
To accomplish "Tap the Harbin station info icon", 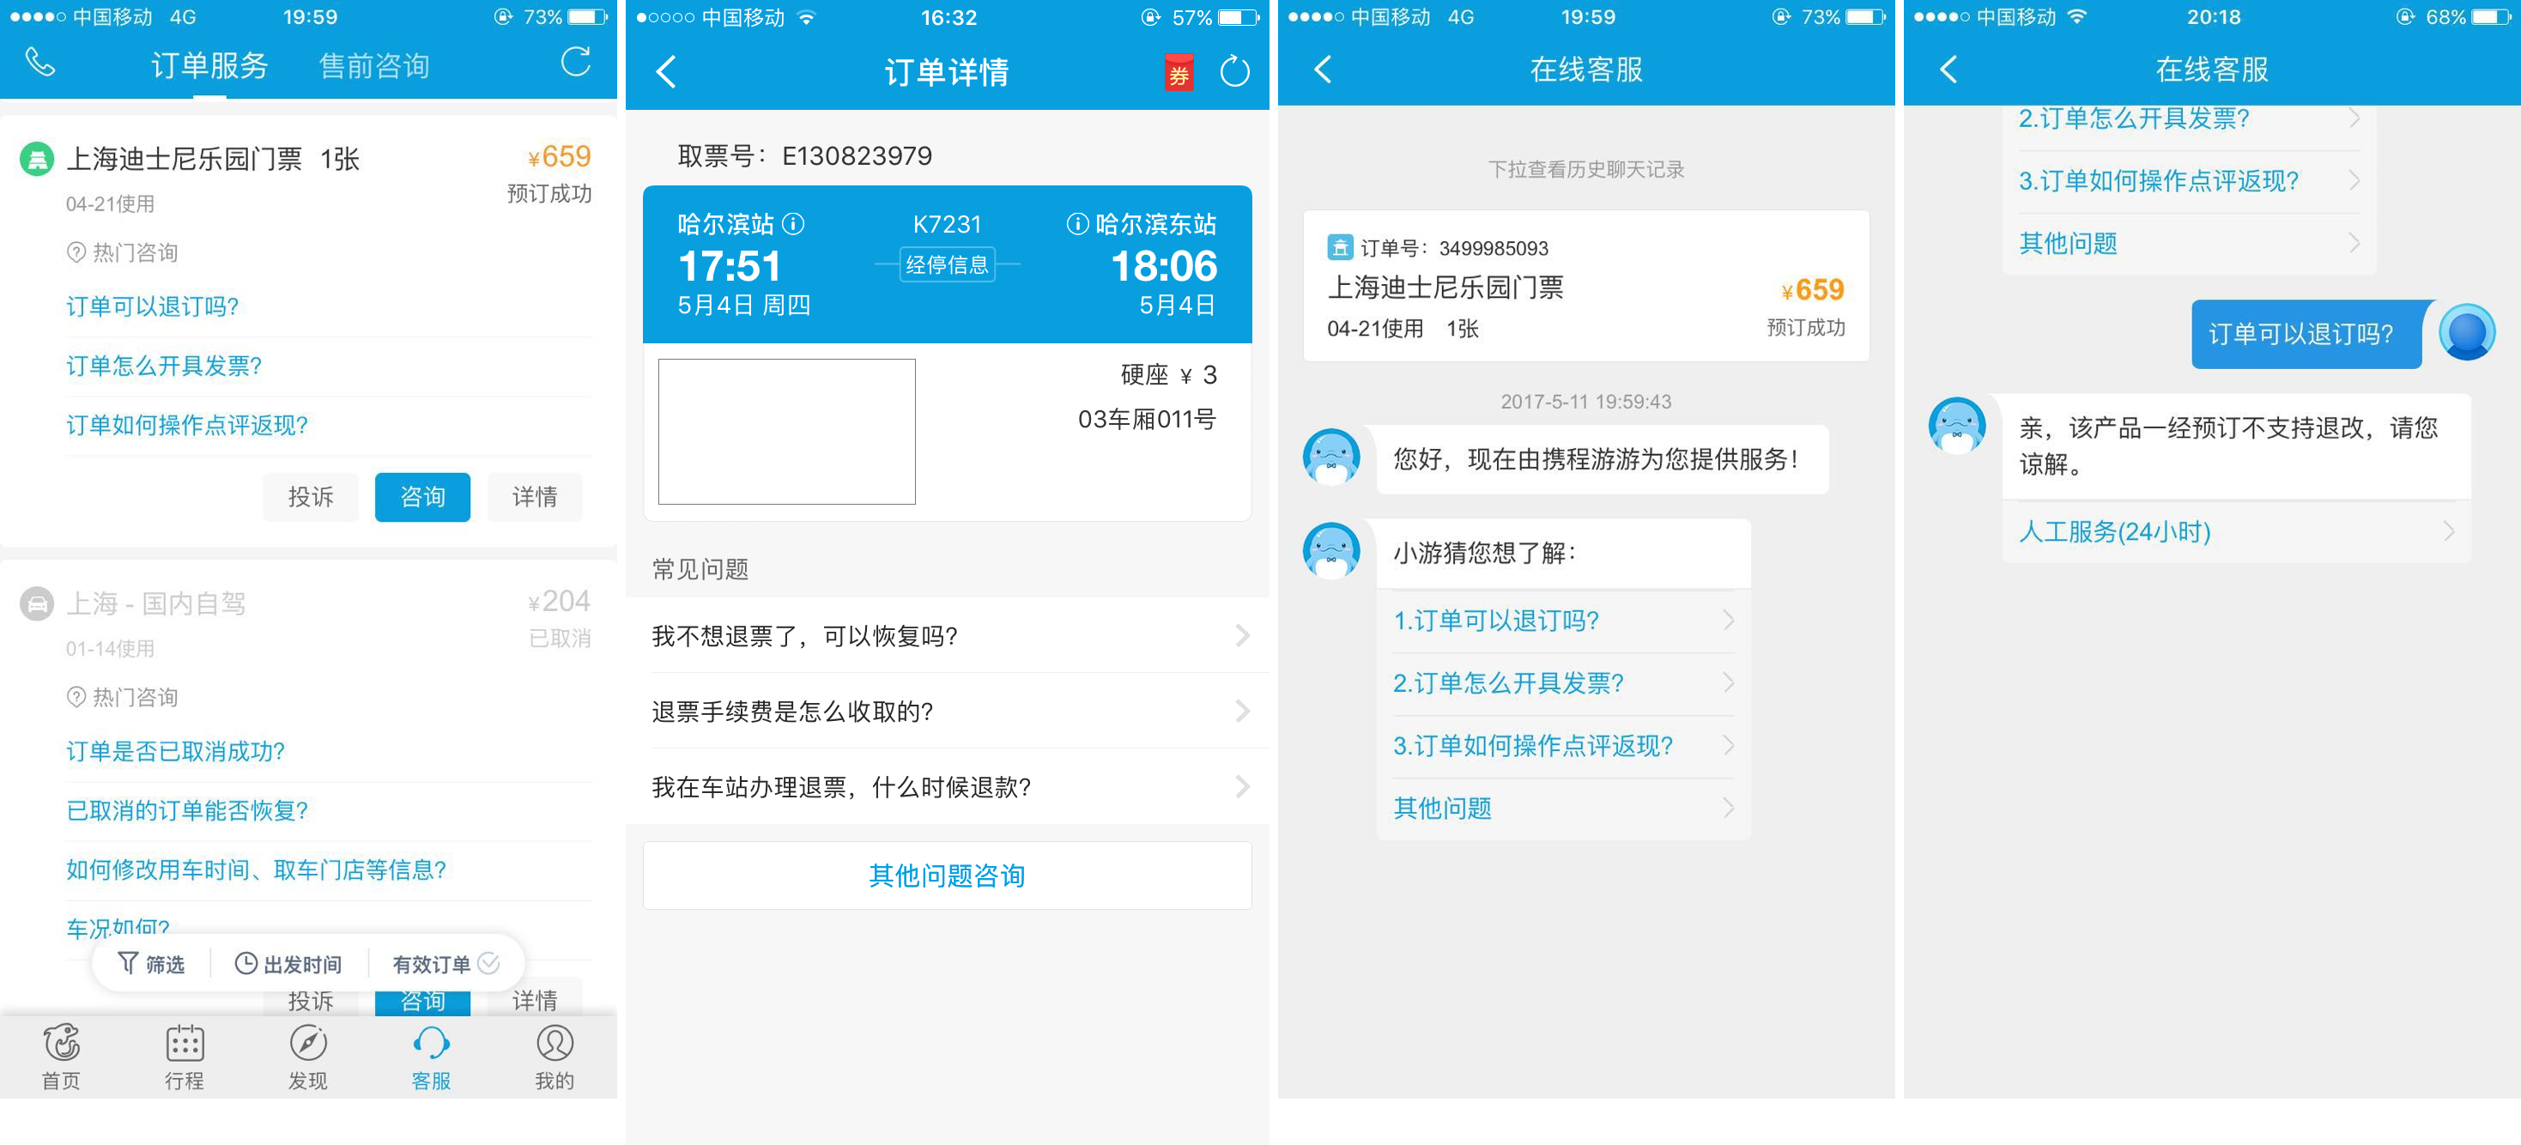I will click(x=795, y=224).
